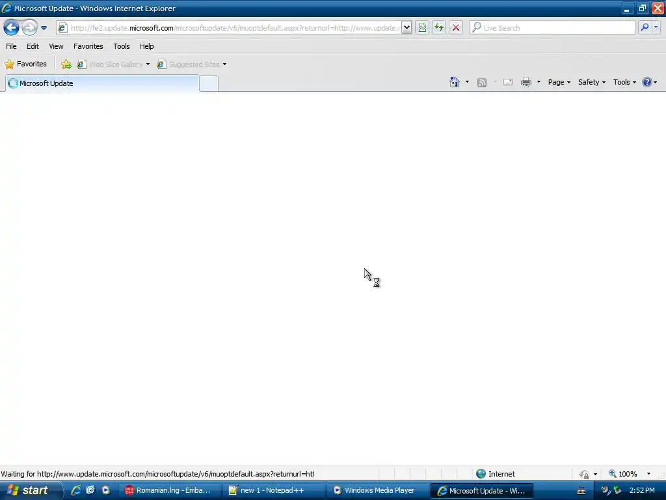
Task: Open the Safety command bar menu
Action: (x=592, y=82)
